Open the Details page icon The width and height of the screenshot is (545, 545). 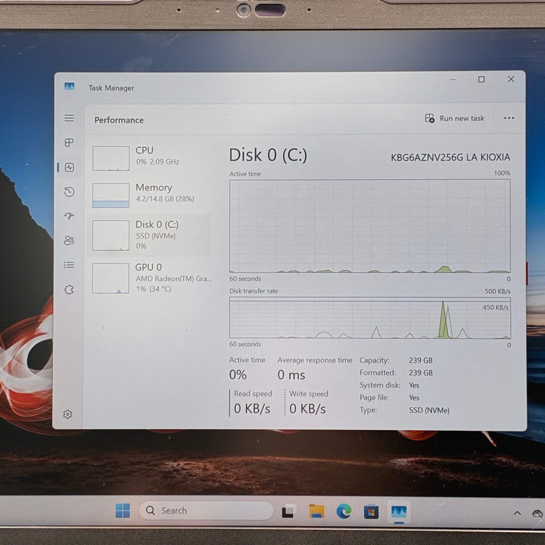coord(69,265)
